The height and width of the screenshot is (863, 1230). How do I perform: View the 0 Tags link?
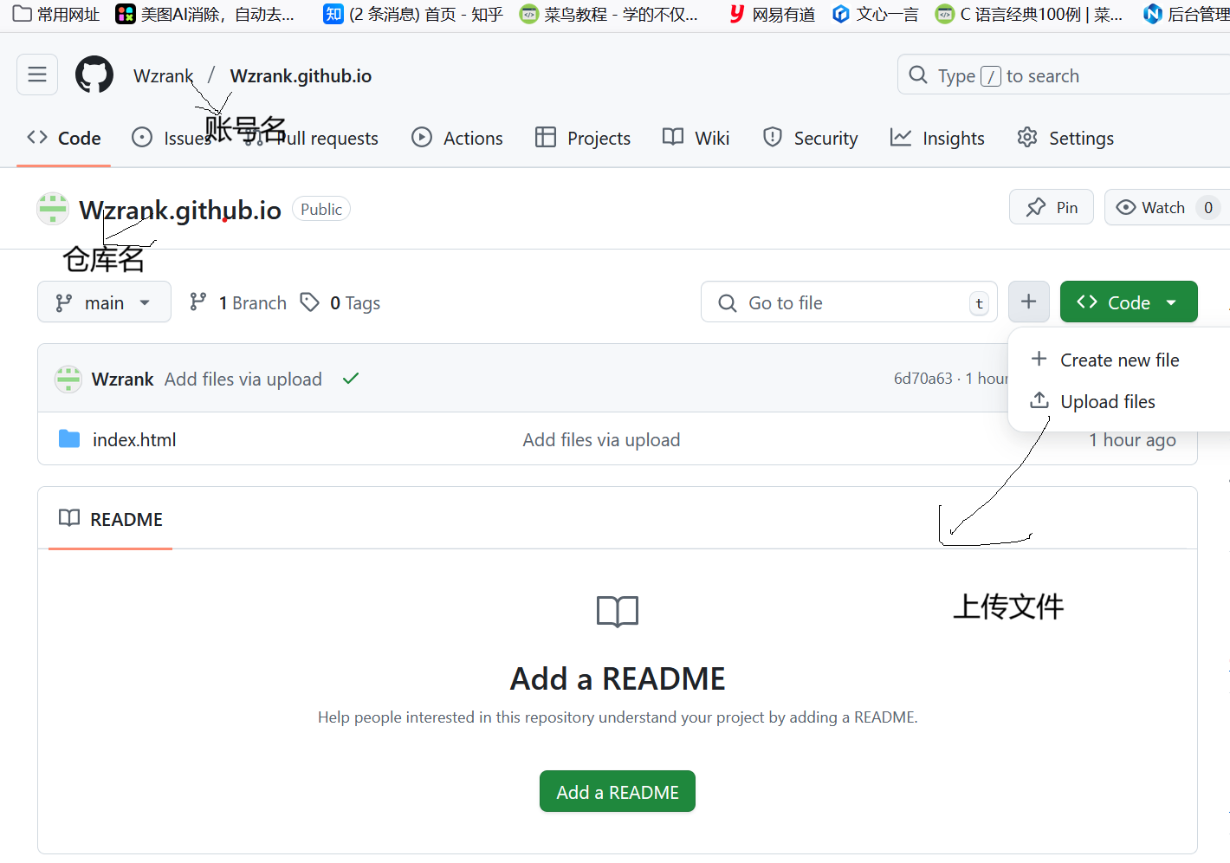(x=340, y=302)
